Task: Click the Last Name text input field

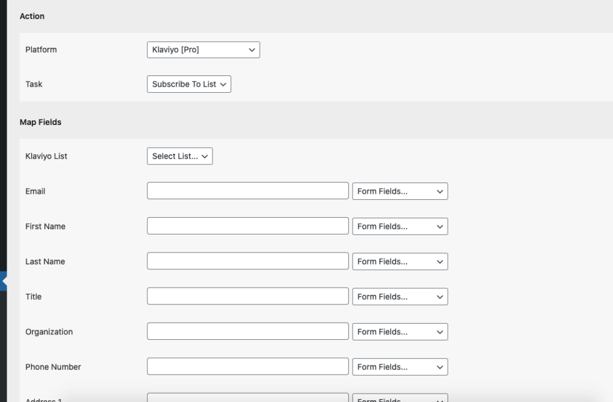Action: 248,261
